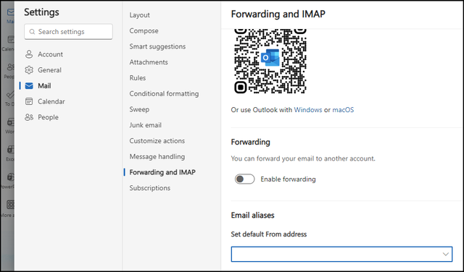This screenshot has height=272, width=464.
Task: Click the 'Forwarding' section heading
Action: click(x=250, y=142)
